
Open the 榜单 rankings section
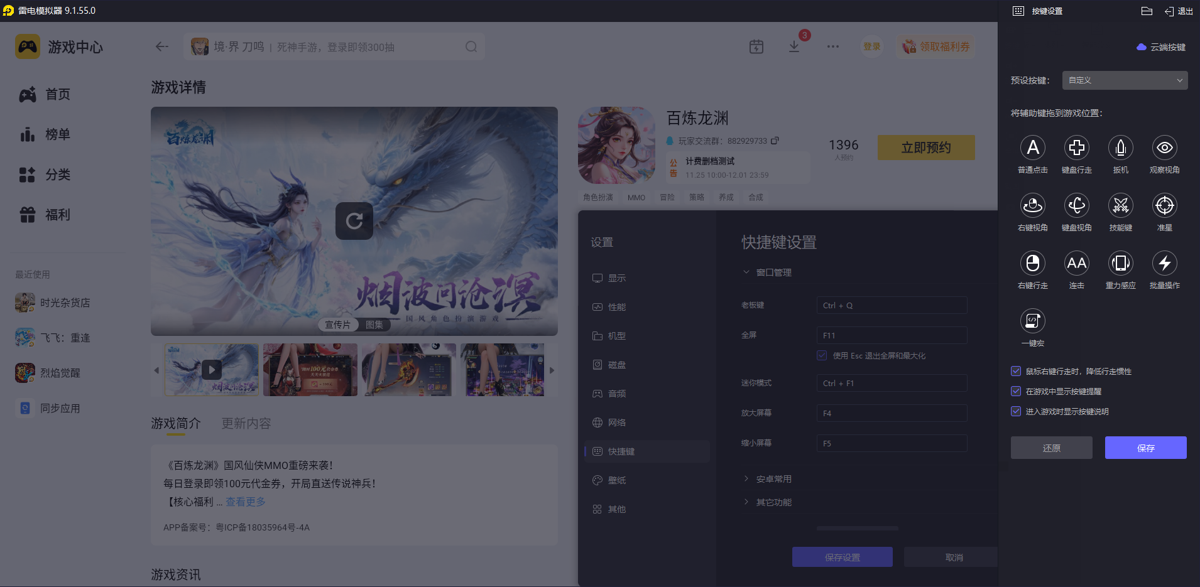pos(57,134)
